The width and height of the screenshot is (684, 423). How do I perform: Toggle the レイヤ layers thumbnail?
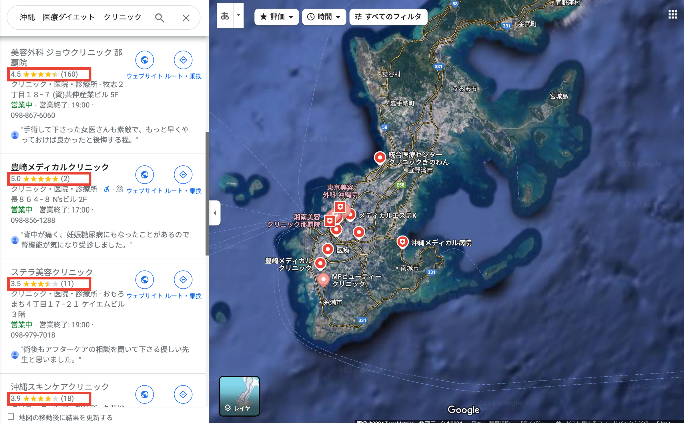click(239, 396)
